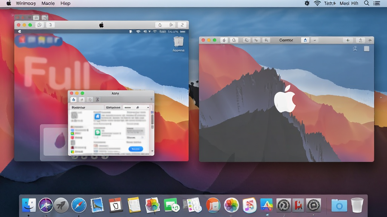Screen dimensions: 387x217
Task: Open the Winmoag menu
Action: (x=26, y=3)
